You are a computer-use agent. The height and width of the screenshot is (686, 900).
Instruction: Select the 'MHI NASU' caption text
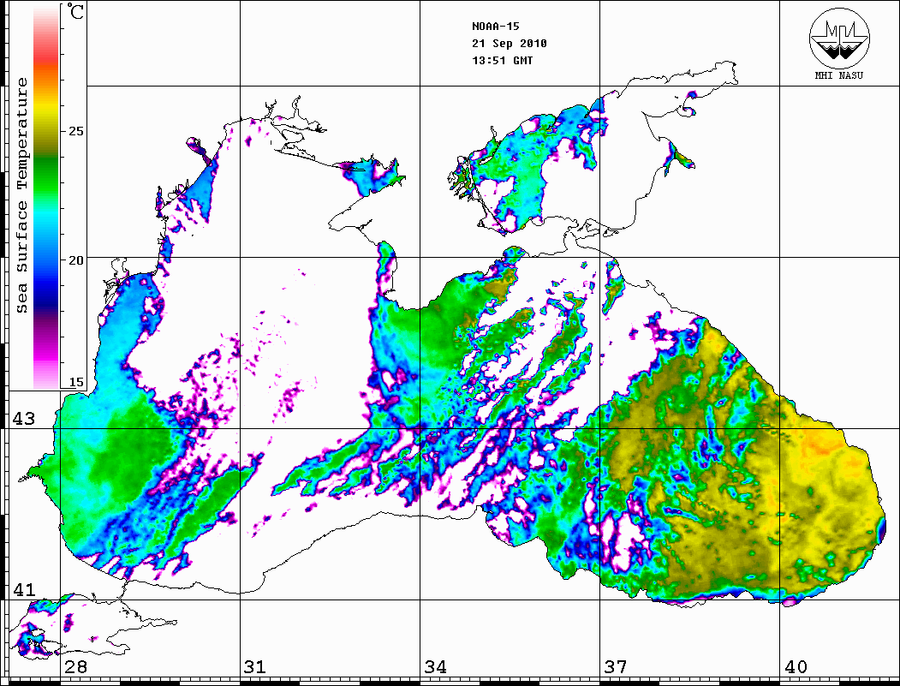pyautogui.click(x=839, y=75)
